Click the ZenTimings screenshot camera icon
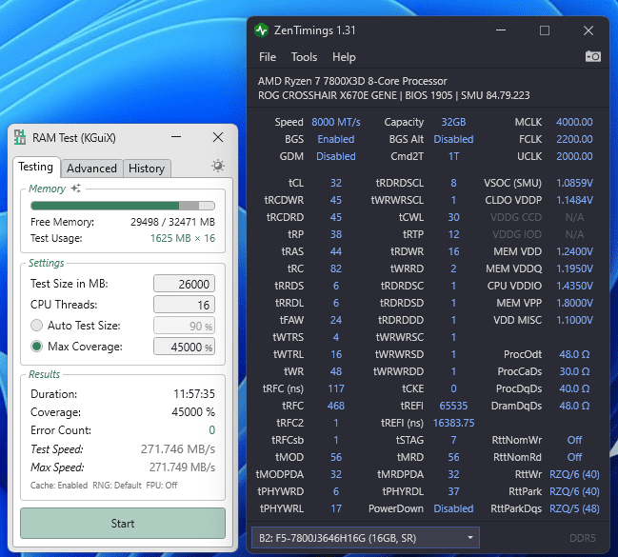The width and height of the screenshot is (618, 557). pyautogui.click(x=593, y=56)
